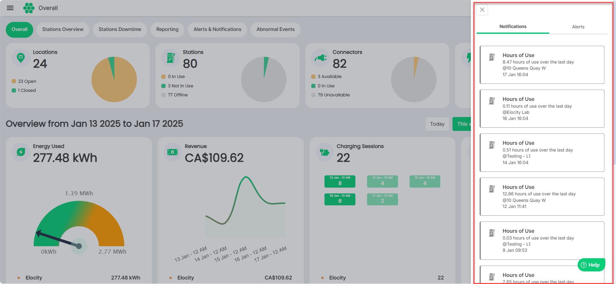Click the Revenue banknote icon
Viewport: 616px width, 284px height.
point(173,152)
